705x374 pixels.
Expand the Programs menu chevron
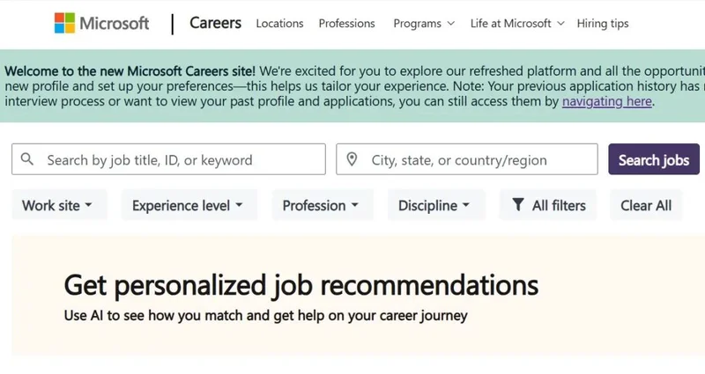point(451,24)
